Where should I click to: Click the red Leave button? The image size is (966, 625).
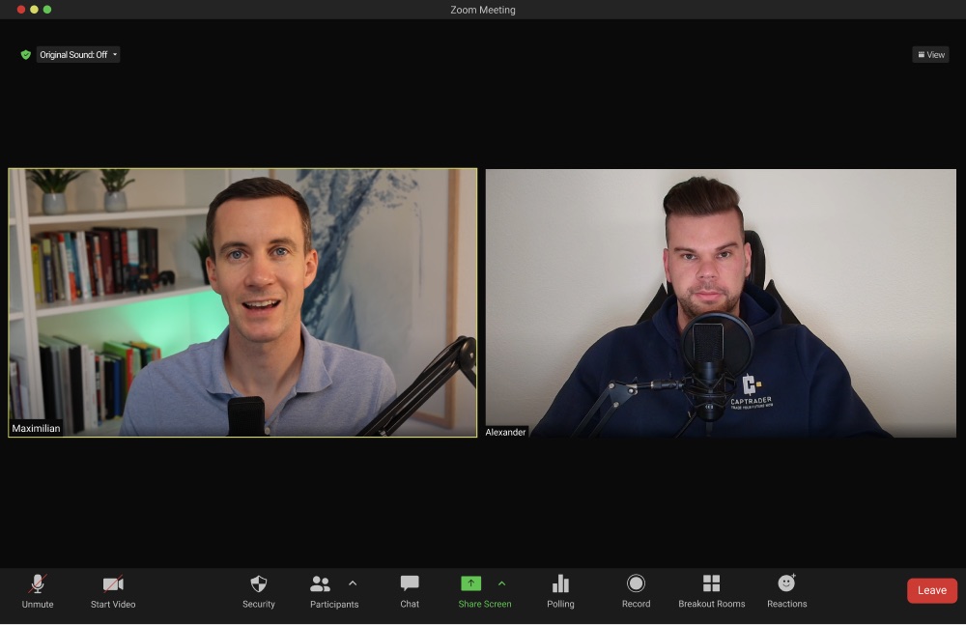[931, 590]
